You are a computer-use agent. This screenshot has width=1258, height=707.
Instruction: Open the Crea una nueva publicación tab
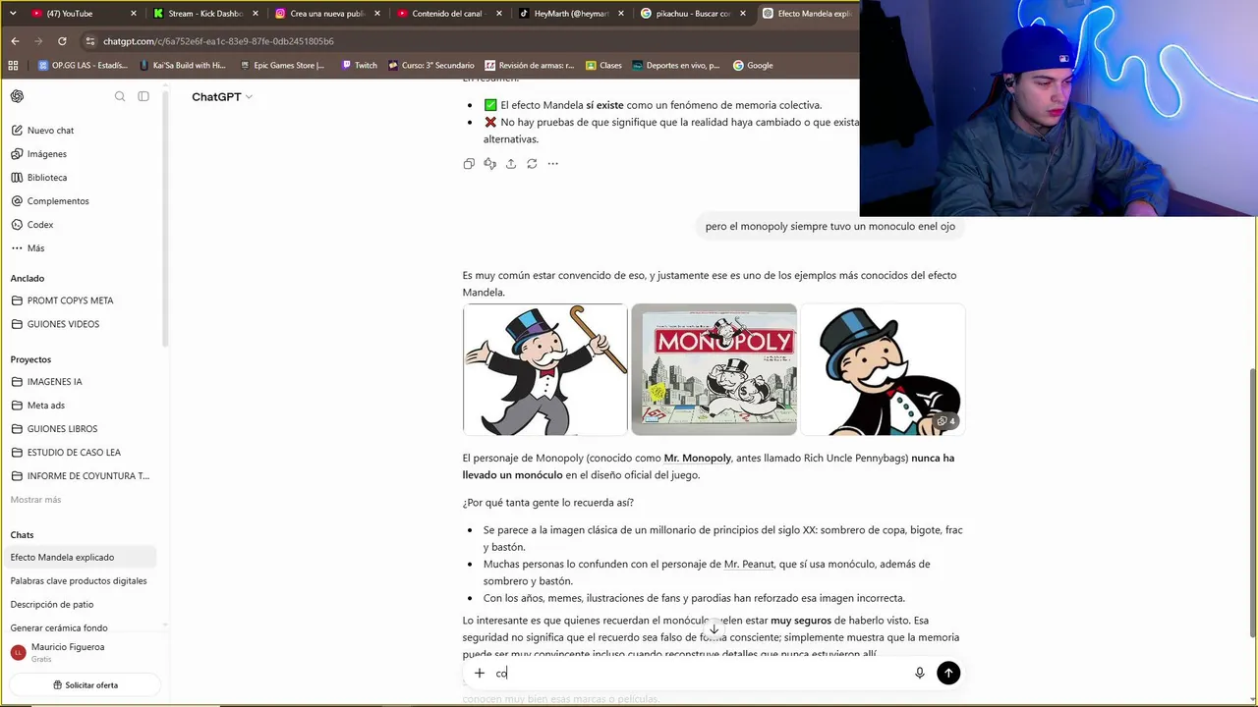point(326,14)
